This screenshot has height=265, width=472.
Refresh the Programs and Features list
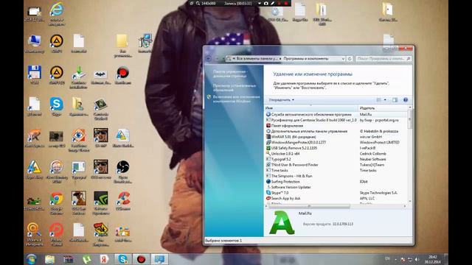pyautogui.click(x=350, y=59)
